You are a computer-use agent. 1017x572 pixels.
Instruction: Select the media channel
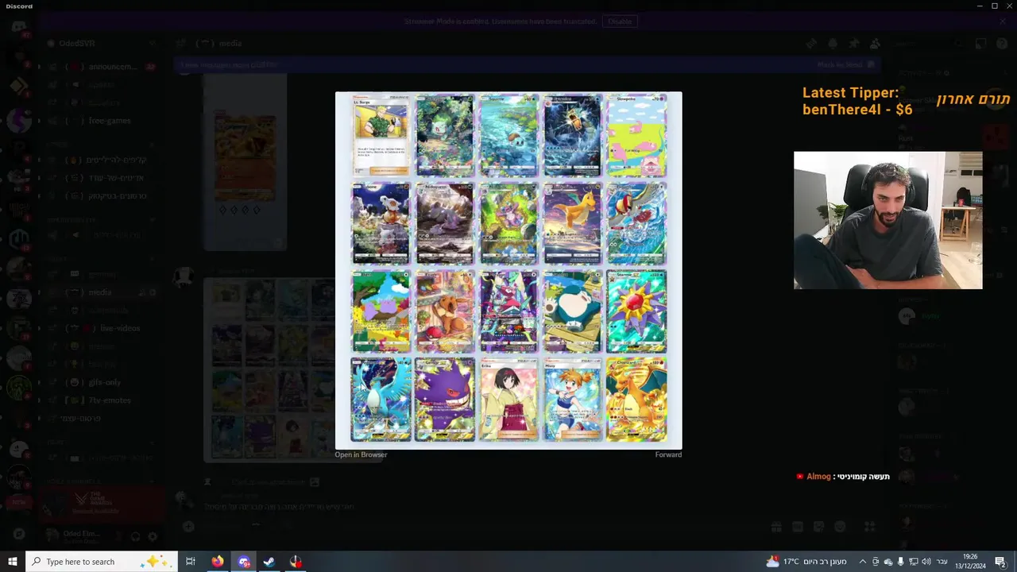coord(102,292)
